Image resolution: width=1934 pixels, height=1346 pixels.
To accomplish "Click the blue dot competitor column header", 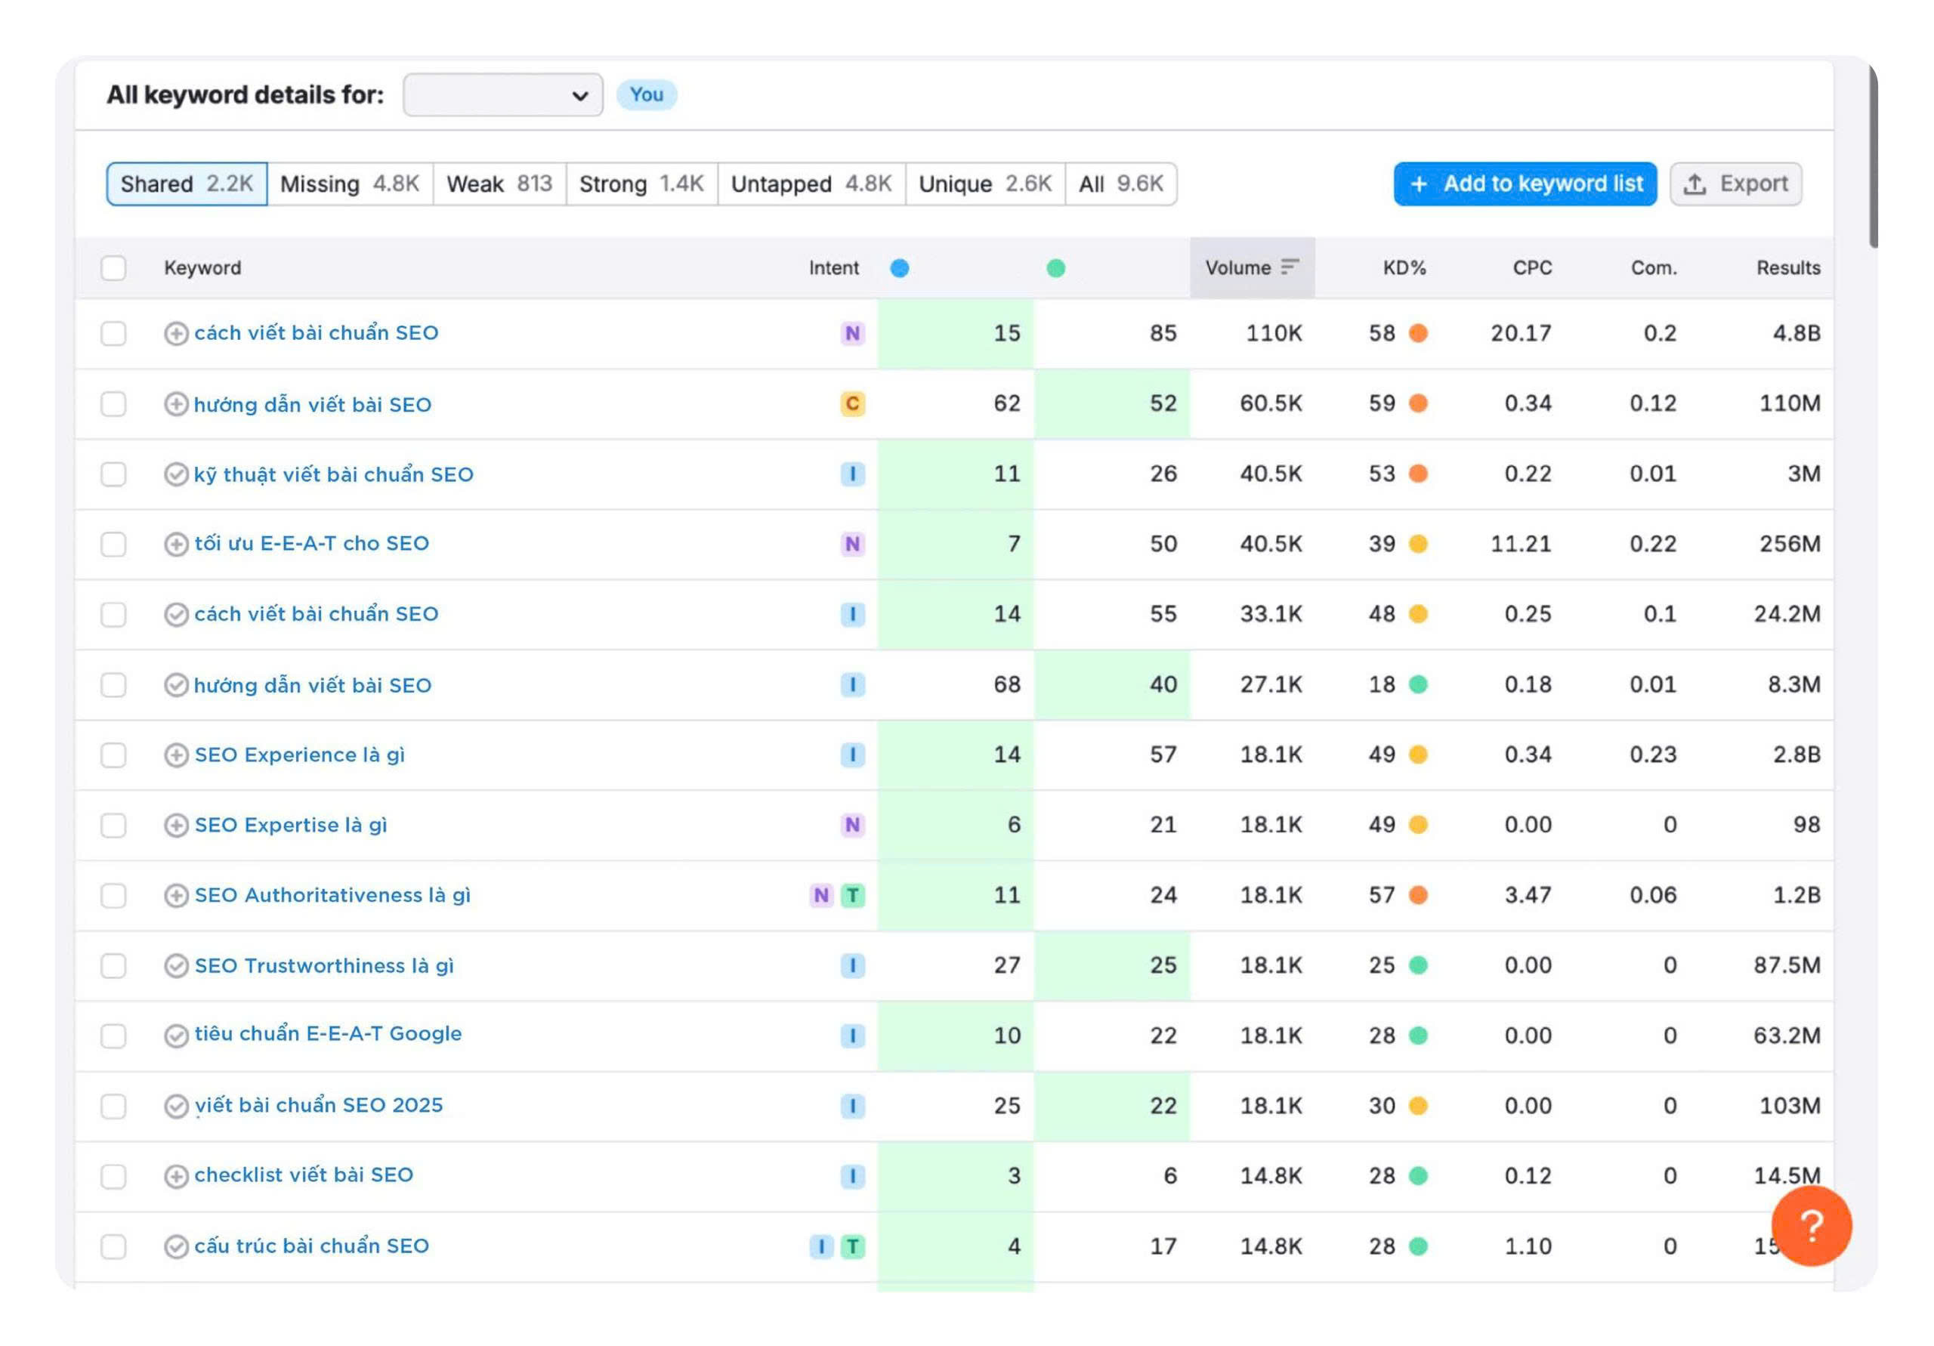I will coord(899,268).
